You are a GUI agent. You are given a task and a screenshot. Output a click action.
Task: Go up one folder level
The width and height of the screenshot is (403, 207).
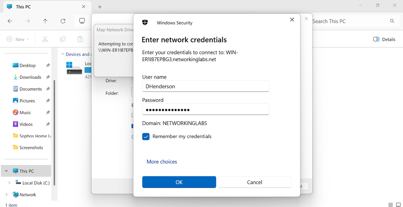(x=45, y=21)
